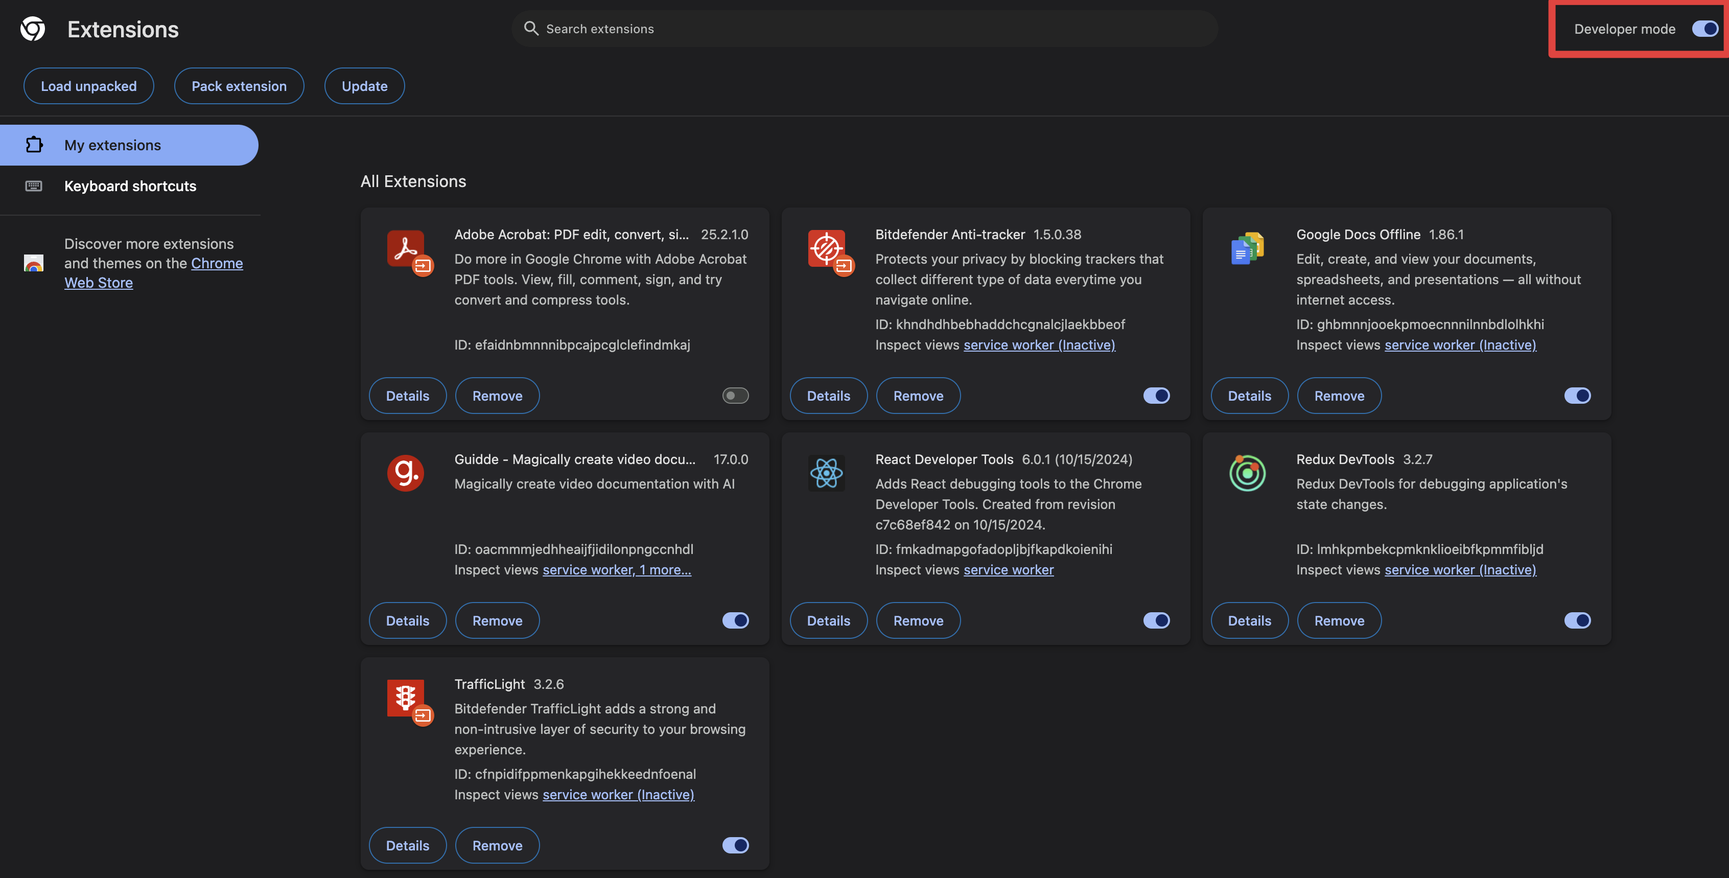1729x878 pixels.
Task: Click the Update button
Action: point(364,86)
